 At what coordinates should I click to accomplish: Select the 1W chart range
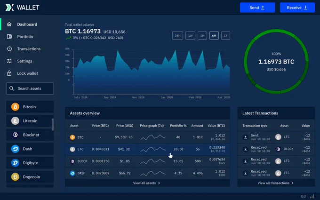click(x=190, y=35)
